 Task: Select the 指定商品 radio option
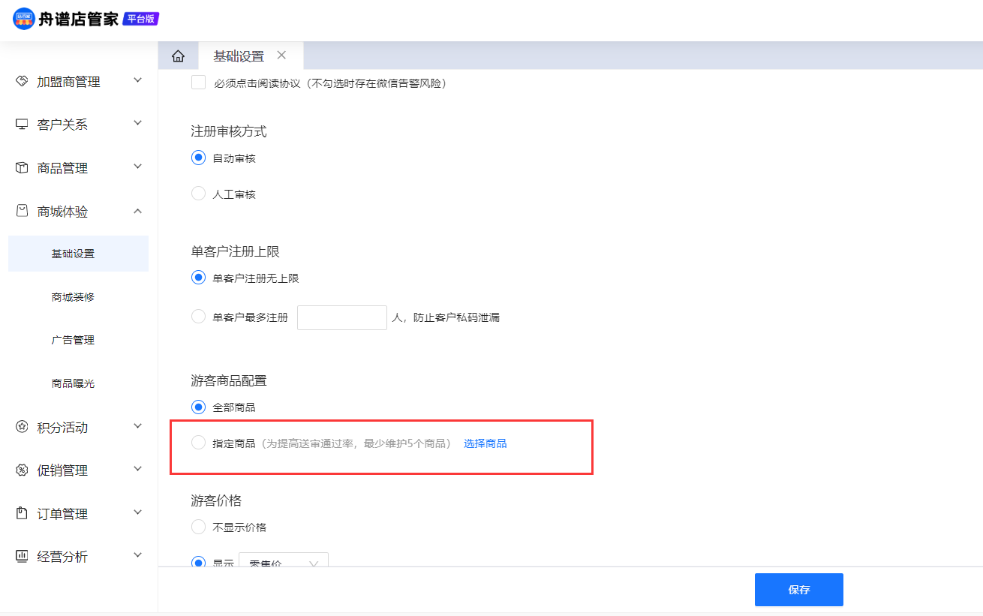click(199, 443)
